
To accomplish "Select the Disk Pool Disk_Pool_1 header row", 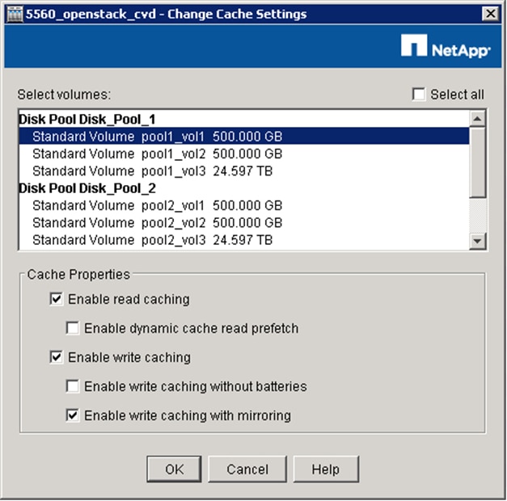I will [x=244, y=120].
